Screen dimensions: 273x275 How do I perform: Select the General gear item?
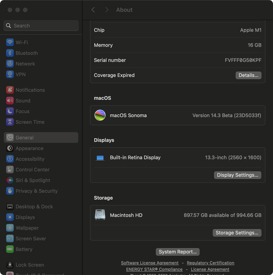coord(41,137)
